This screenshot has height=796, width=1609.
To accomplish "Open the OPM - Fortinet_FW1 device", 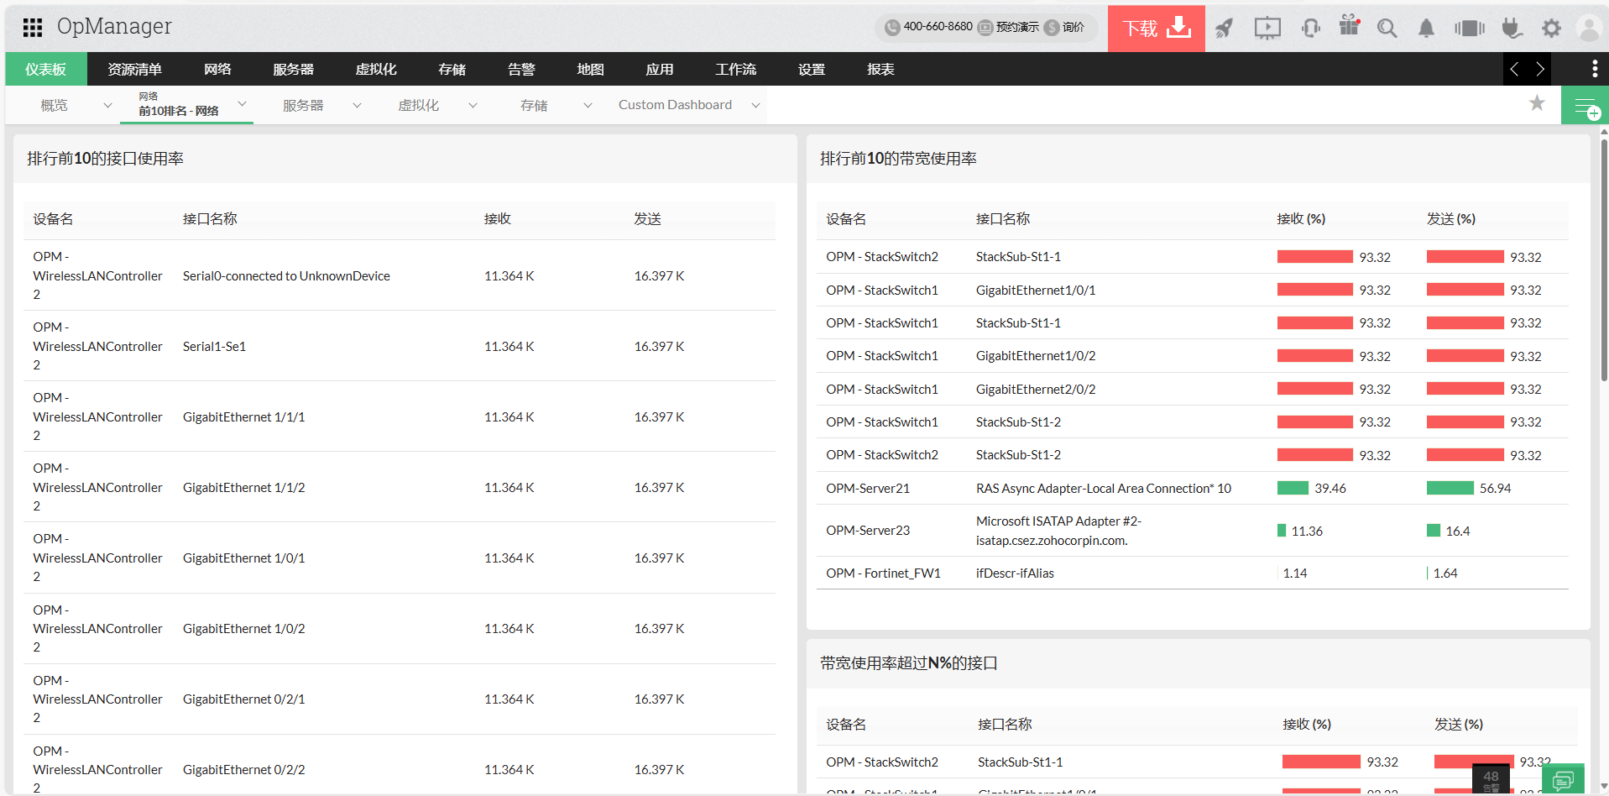I will [x=883, y=573].
